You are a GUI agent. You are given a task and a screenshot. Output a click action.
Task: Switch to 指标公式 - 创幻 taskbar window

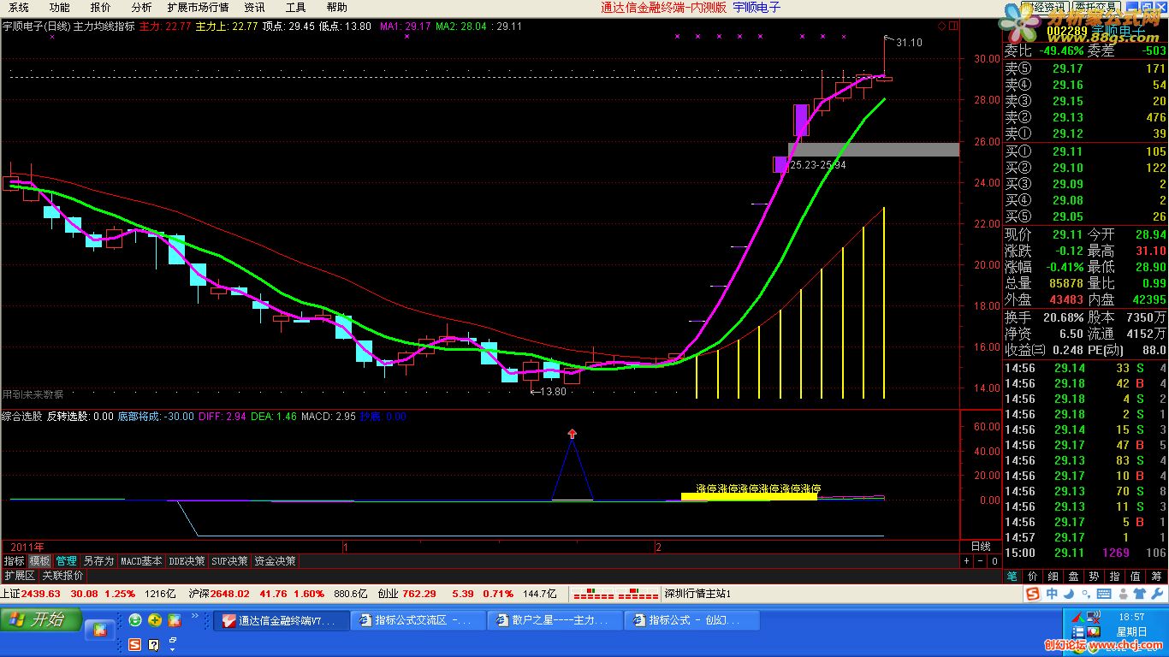click(x=691, y=620)
